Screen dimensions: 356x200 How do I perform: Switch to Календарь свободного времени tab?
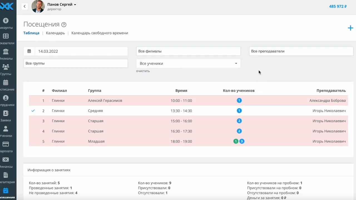[100, 33]
